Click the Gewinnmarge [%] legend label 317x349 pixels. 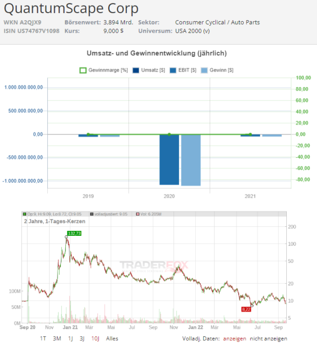[108, 70]
